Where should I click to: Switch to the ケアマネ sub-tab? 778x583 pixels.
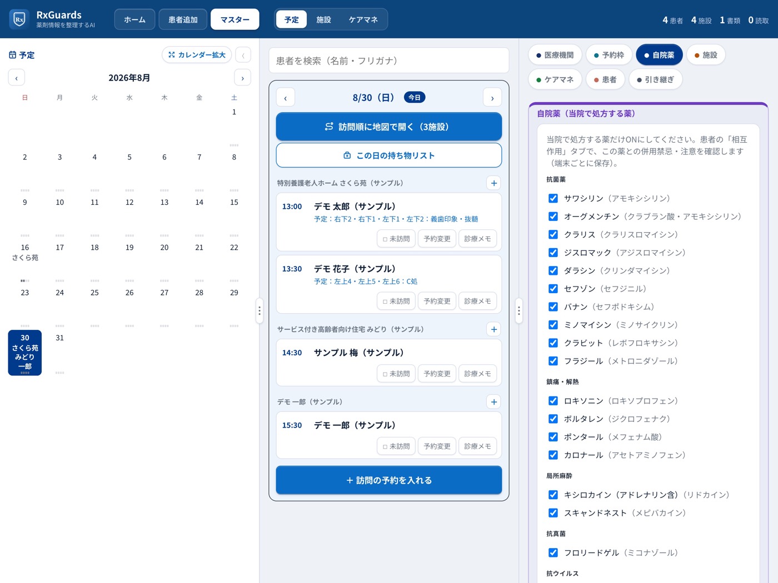coord(363,19)
